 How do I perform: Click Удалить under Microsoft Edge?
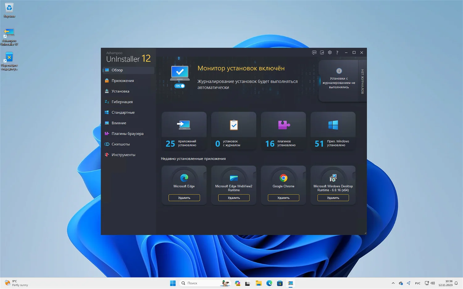coord(184,198)
